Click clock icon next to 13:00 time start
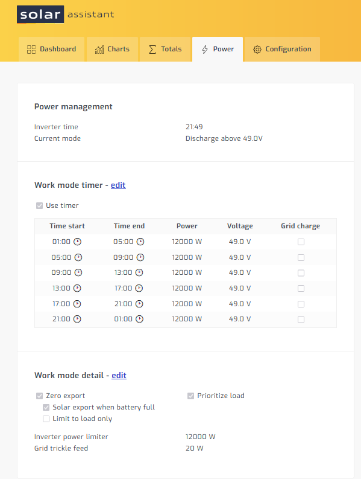The image size is (361, 479). click(x=77, y=288)
